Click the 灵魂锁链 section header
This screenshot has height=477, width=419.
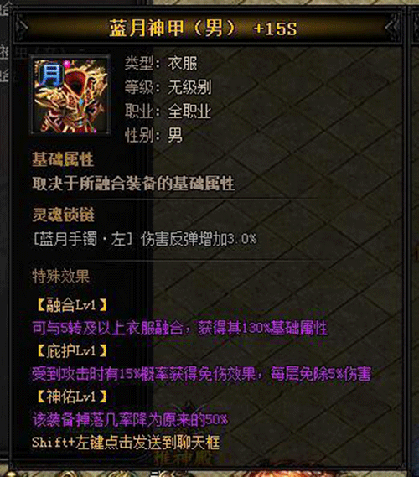tap(63, 215)
